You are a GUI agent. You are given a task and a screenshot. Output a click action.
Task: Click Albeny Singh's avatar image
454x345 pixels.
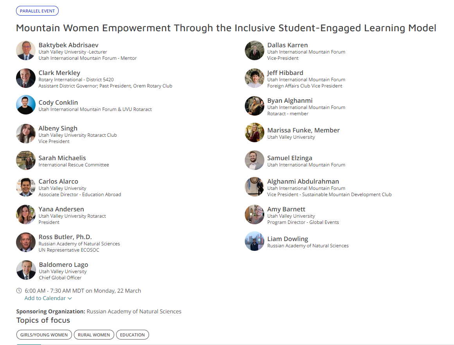[x=26, y=134]
